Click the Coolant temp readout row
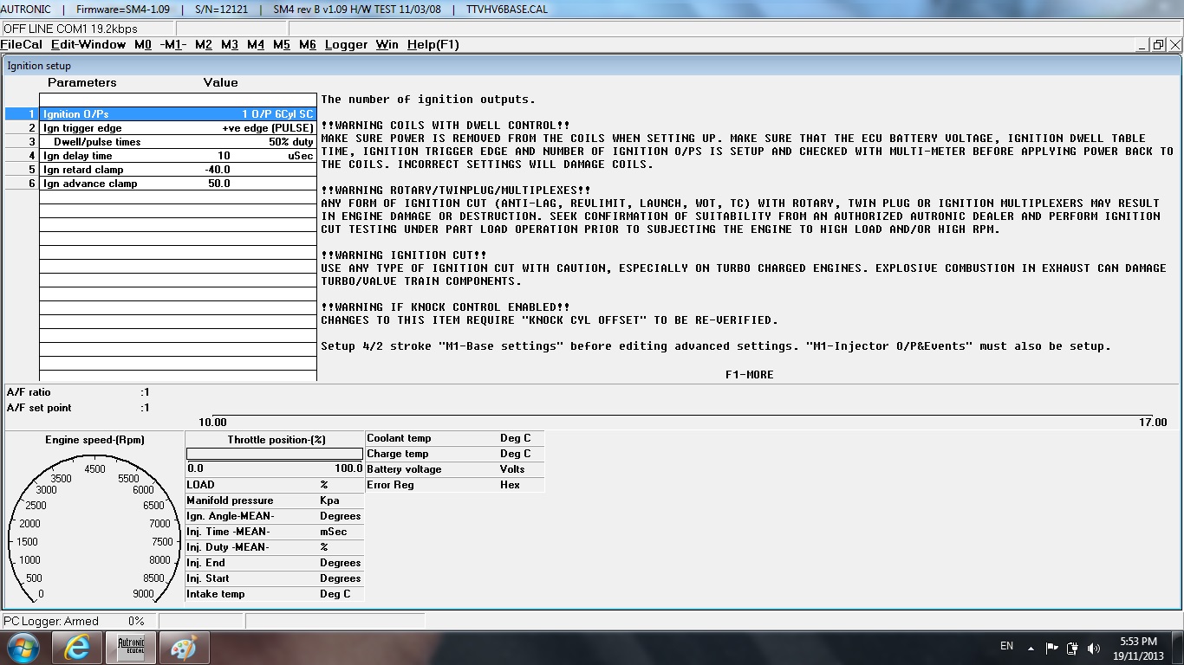Image resolution: width=1184 pixels, height=665 pixels. [x=455, y=438]
